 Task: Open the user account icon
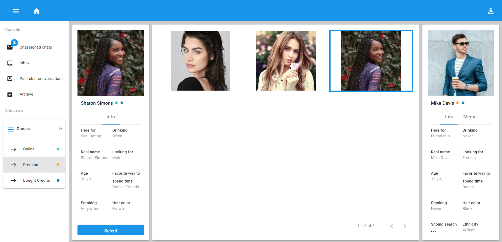[x=490, y=11]
